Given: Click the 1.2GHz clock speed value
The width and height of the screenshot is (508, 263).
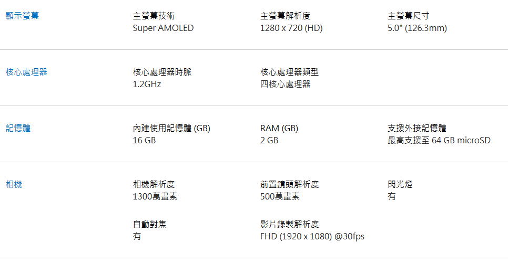Looking at the screenshot, I should pos(147,85).
